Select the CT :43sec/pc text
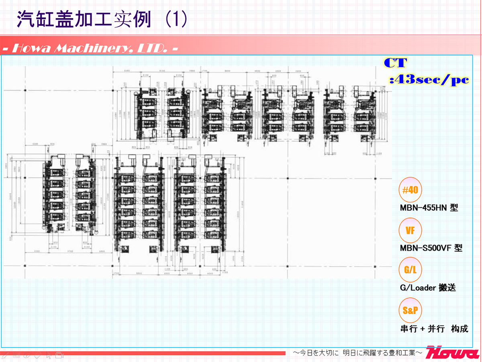This screenshot has width=482, height=362. (428, 72)
